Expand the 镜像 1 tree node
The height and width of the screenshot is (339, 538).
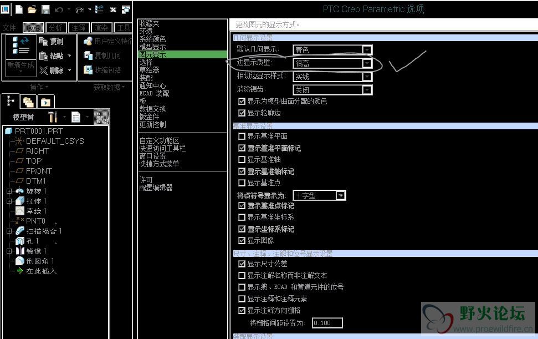(x=9, y=251)
